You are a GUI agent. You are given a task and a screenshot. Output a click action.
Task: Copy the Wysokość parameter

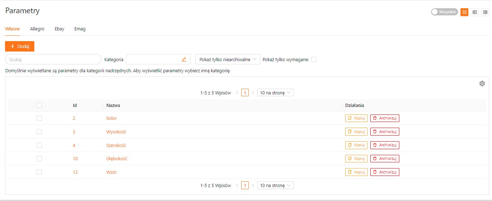click(356, 132)
